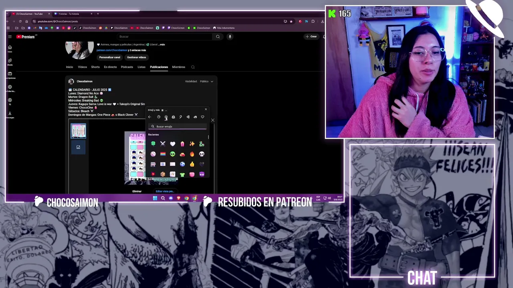Viewport: 513px width, 288px height.
Task: Insert the rainbow flag emoji
Action: (x=163, y=154)
